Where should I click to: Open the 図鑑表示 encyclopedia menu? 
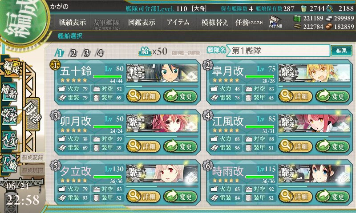(142, 22)
